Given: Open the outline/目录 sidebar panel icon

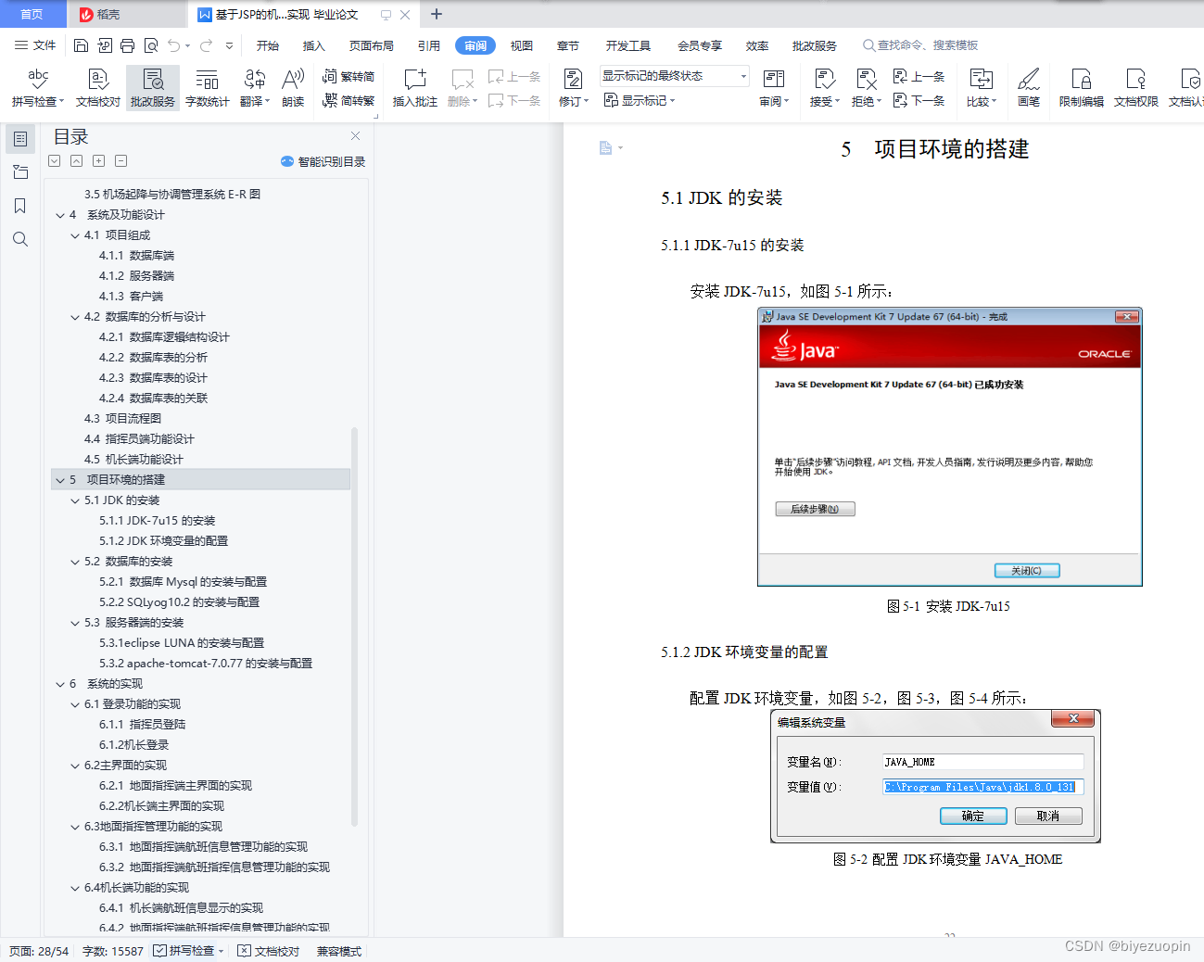Looking at the screenshot, I should 20,139.
